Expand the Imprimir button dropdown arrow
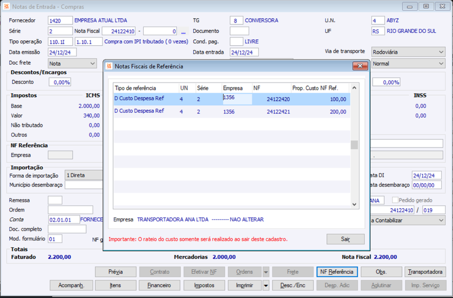Image resolution: width=453 pixels, height=298 pixels. tap(266, 286)
